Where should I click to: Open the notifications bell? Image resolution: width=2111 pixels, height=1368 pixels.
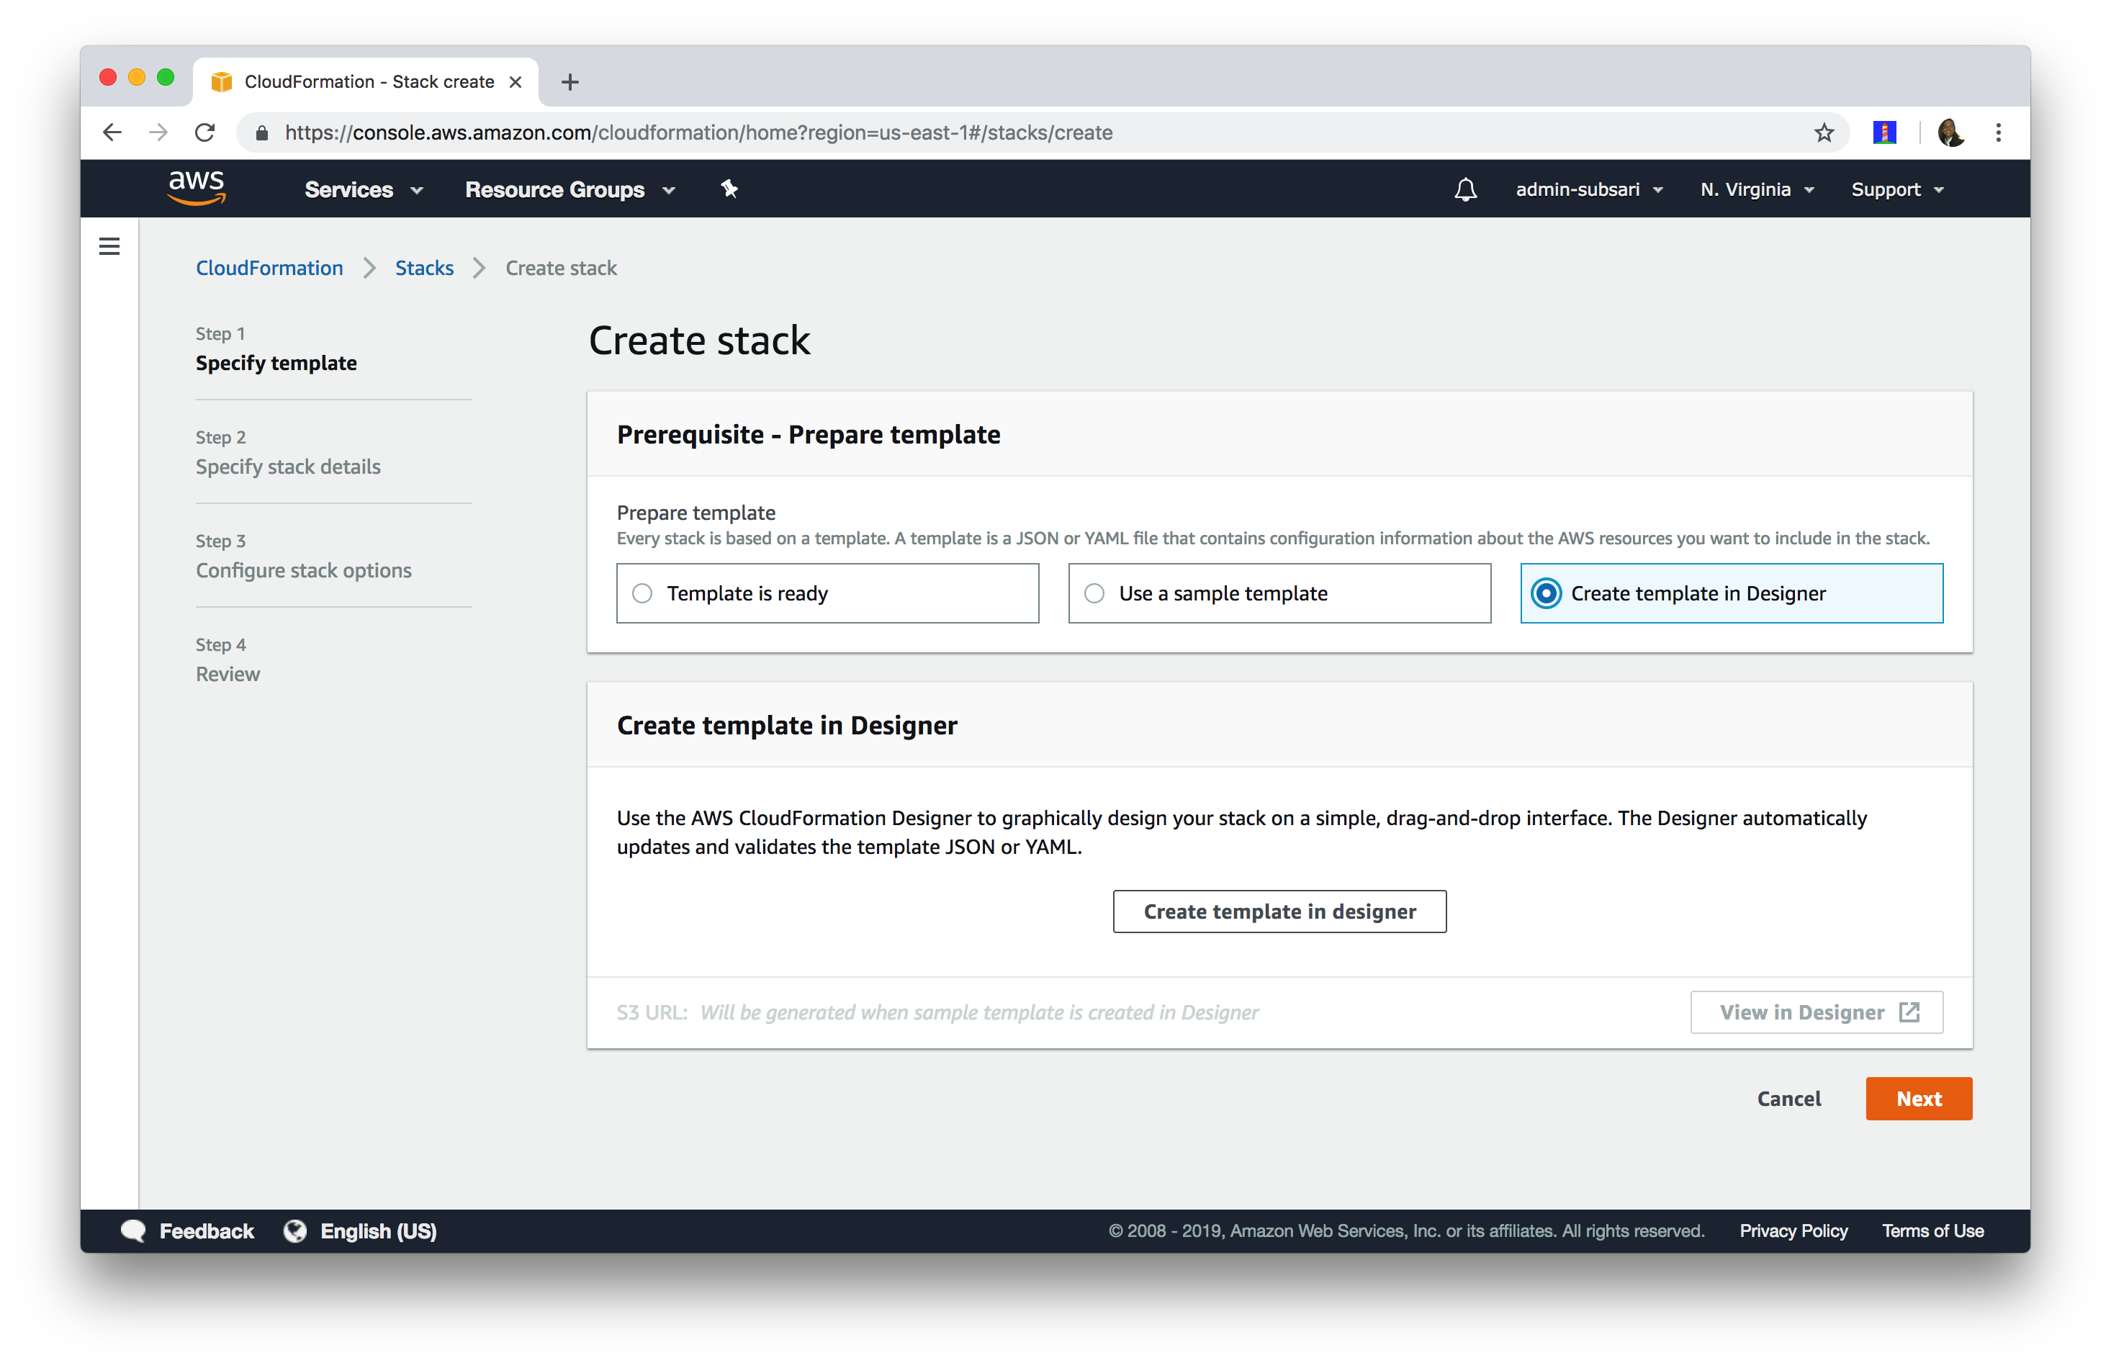[1465, 190]
